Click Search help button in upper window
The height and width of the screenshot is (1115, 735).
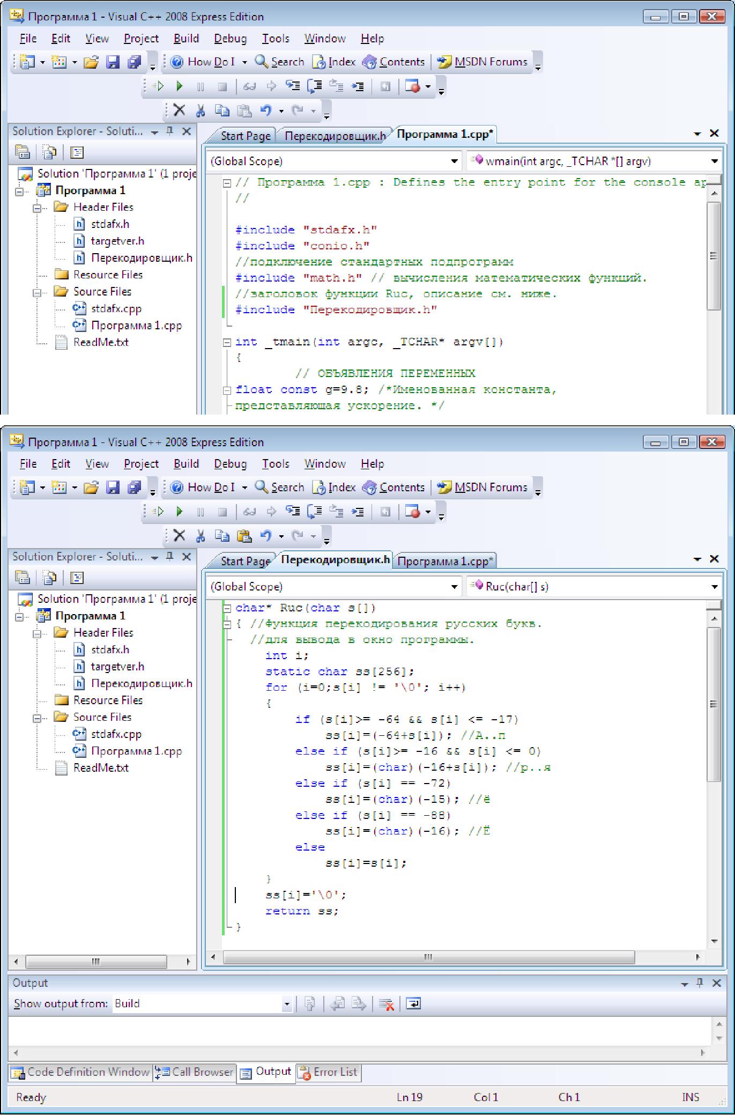pyautogui.click(x=279, y=62)
